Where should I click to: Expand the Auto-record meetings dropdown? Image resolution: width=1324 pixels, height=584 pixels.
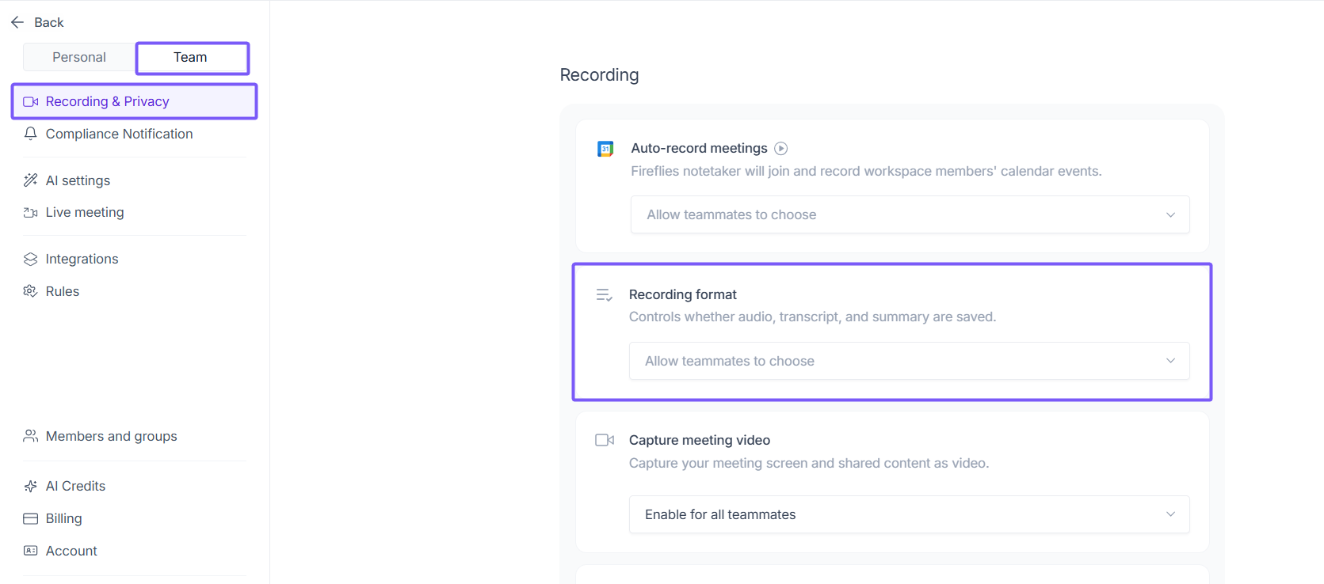pos(910,214)
